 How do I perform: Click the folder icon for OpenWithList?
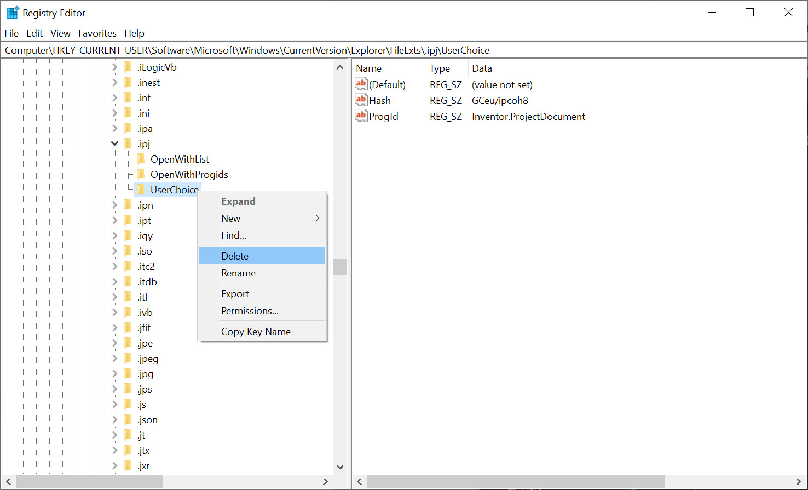[142, 159]
